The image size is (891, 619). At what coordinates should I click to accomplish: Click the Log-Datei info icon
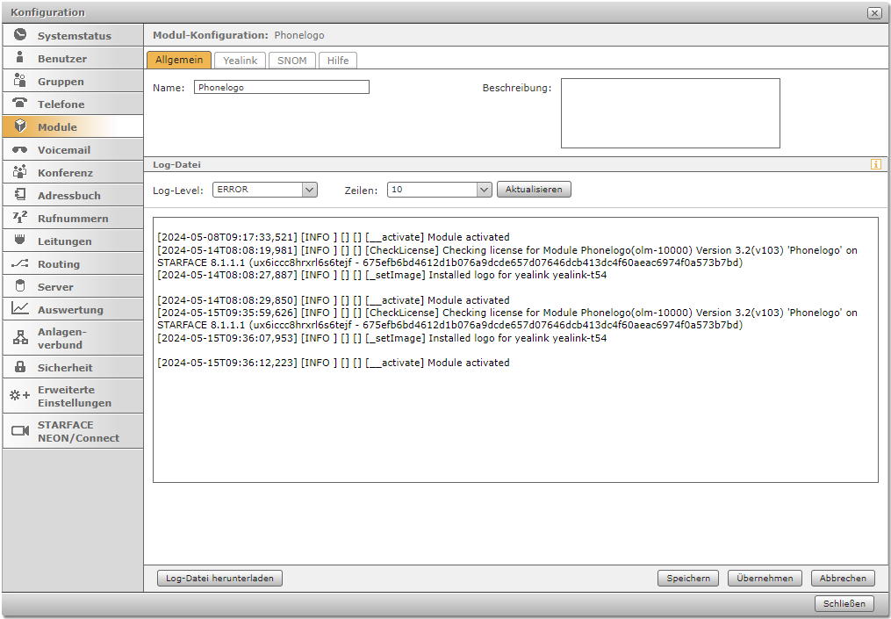875,164
